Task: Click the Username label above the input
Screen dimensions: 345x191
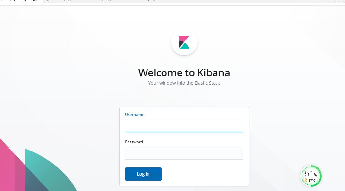Action: tap(134, 115)
